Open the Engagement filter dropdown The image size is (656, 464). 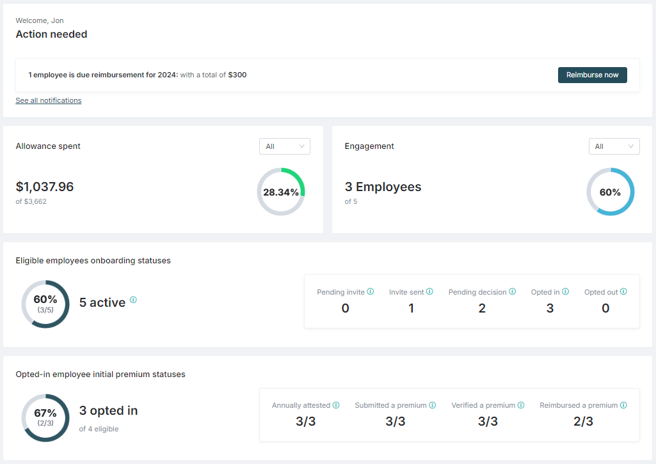(x=614, y=146)
